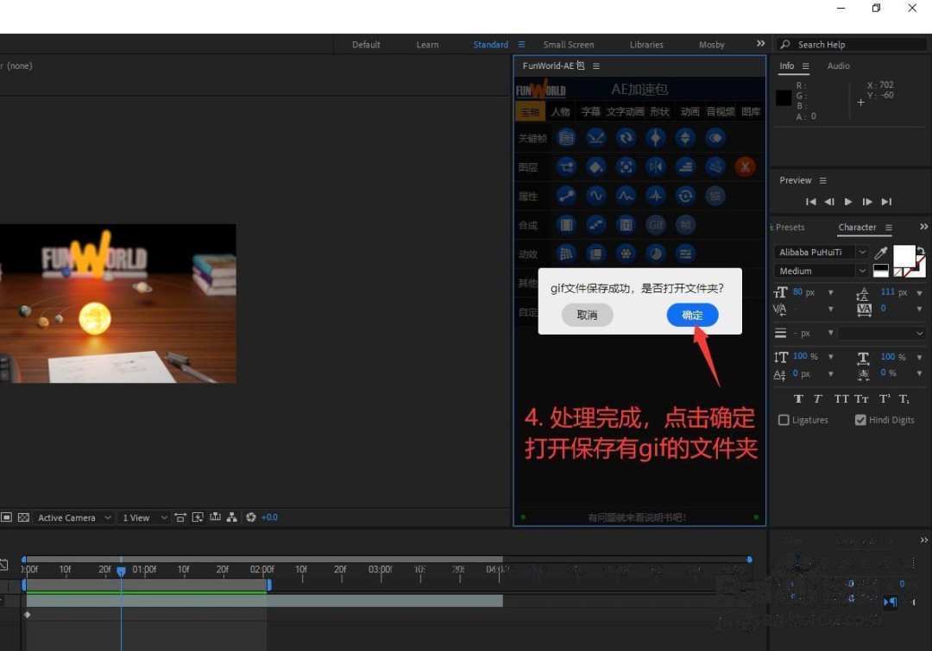This screenshot has height=651, width=932.
Task: Switch to the Default workspace
Action: pyautogui.click(x=366, y=45)
